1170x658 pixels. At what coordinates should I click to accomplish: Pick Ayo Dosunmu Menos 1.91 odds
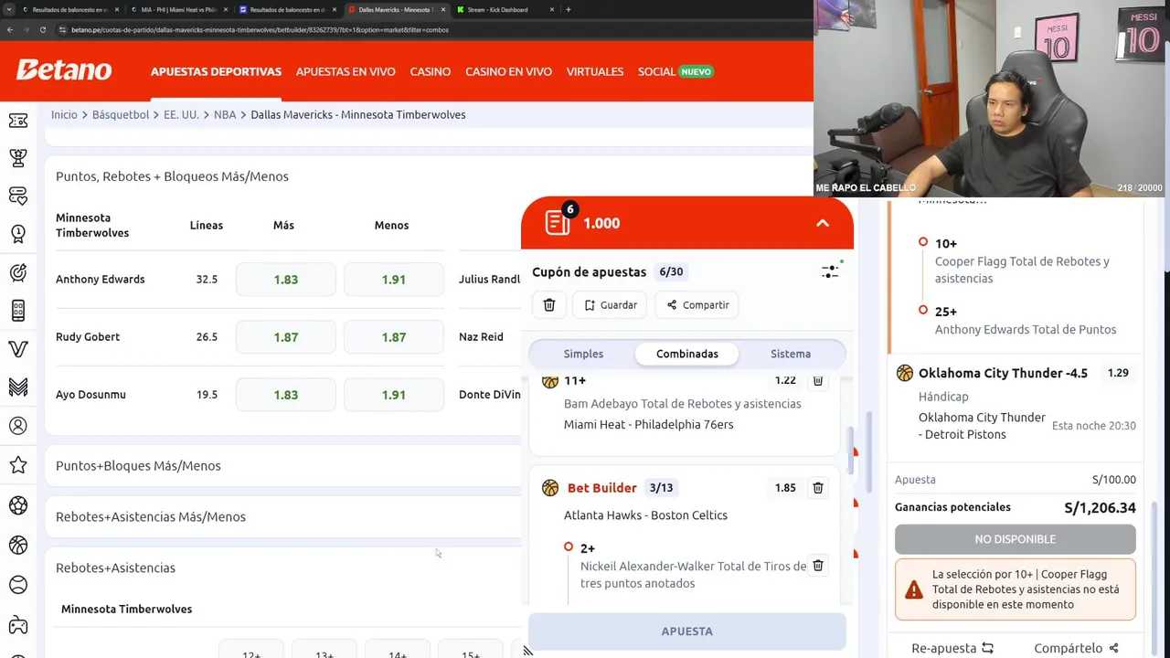coord(394,395)
